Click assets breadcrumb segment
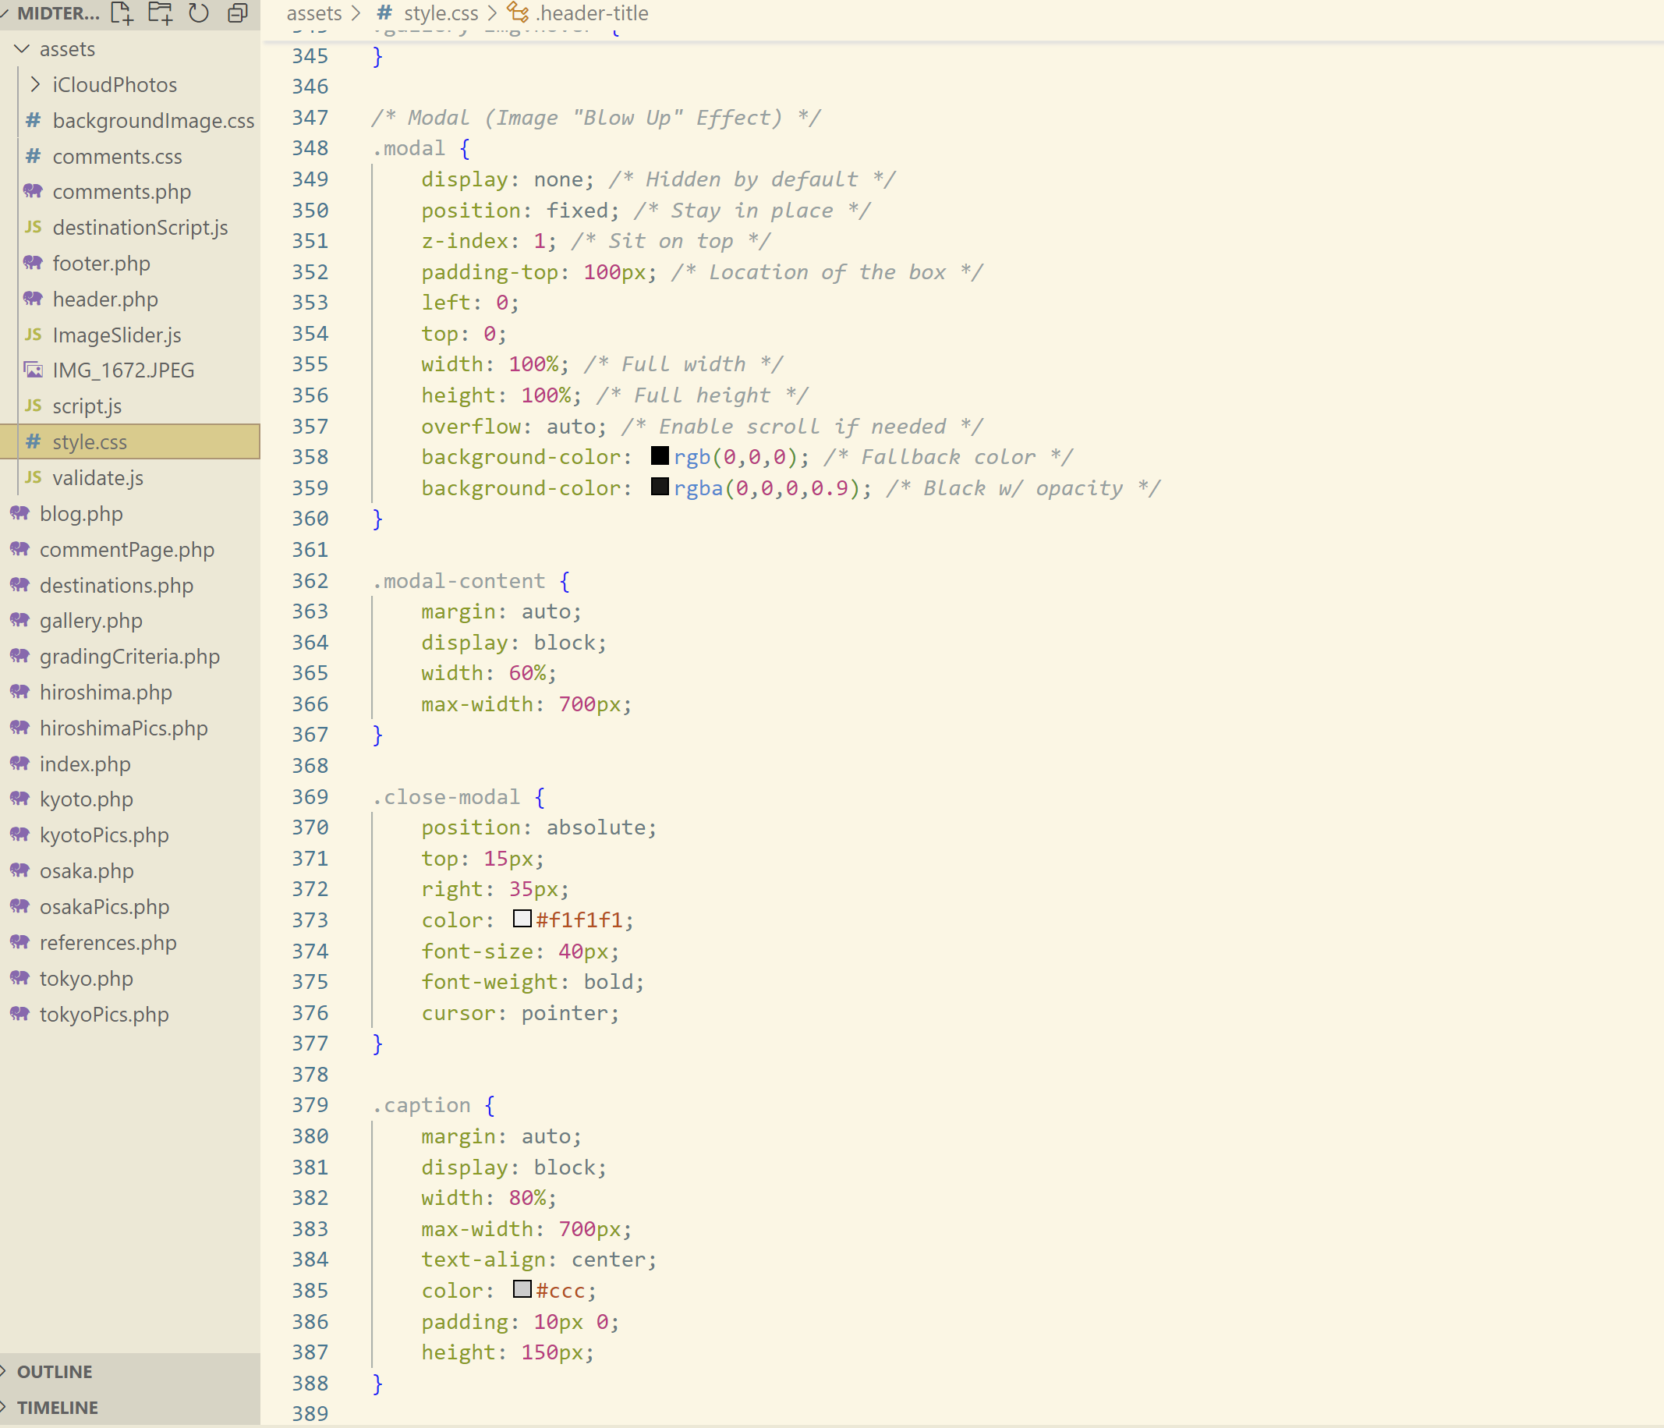 [x=314, y=12]
